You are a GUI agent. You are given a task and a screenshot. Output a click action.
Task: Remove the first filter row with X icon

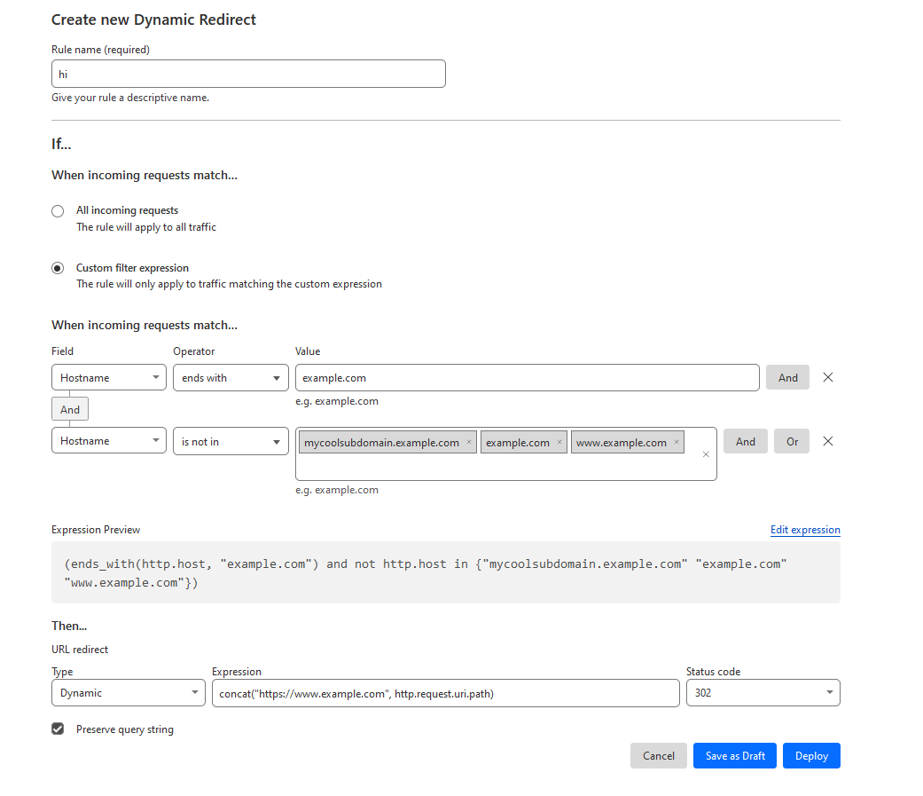(828, 377)
